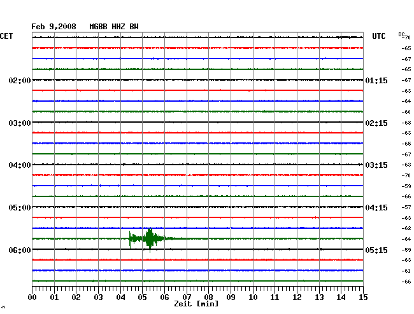This screenshot has width=414, height=314.
Task: Click the "CET" column header
Action: pyautogui.click(x=6, y=36)
